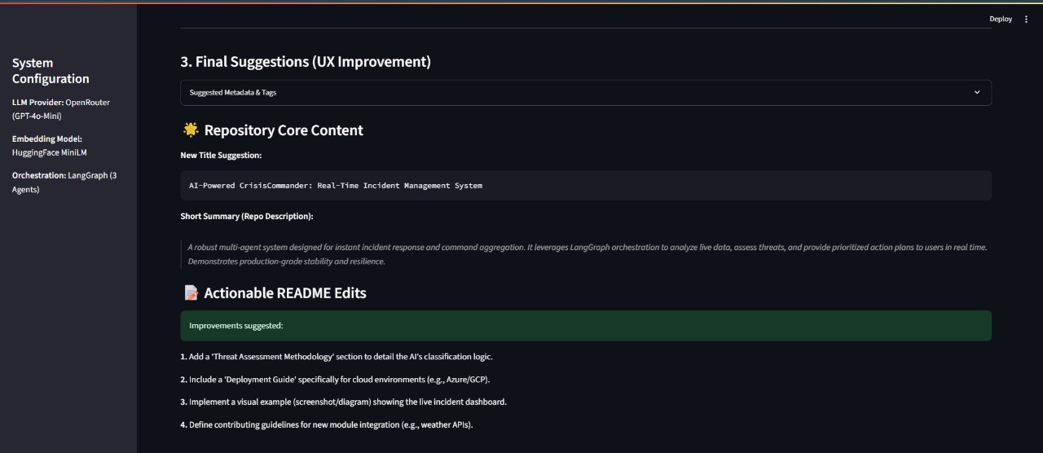Screen dimensions: 1043x453
Task: Select the Threat Assessment Methodology suggestion
Action: [x=337, y=357]
